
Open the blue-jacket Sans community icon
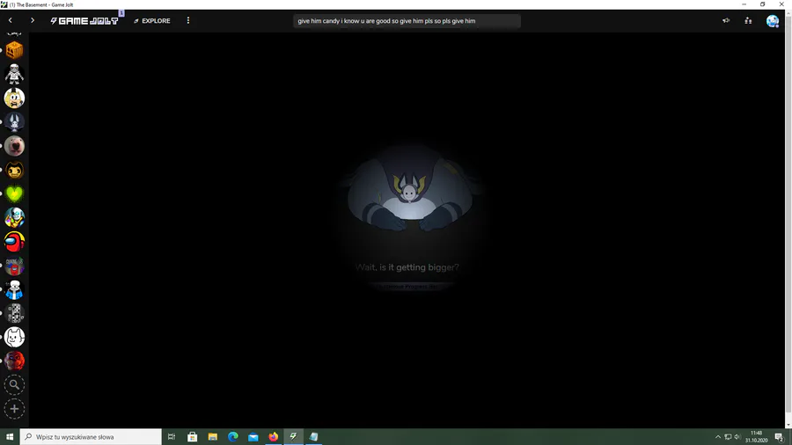tap(14, 289)
